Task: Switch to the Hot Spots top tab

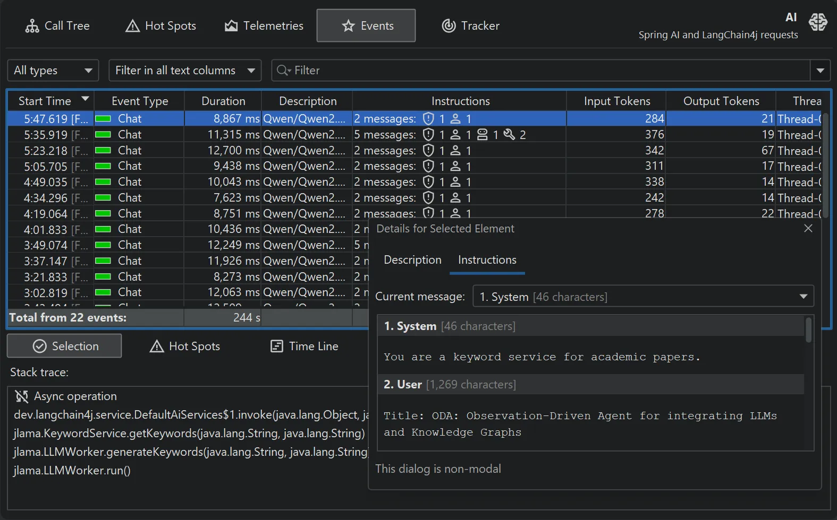Action: coord(160,25)
